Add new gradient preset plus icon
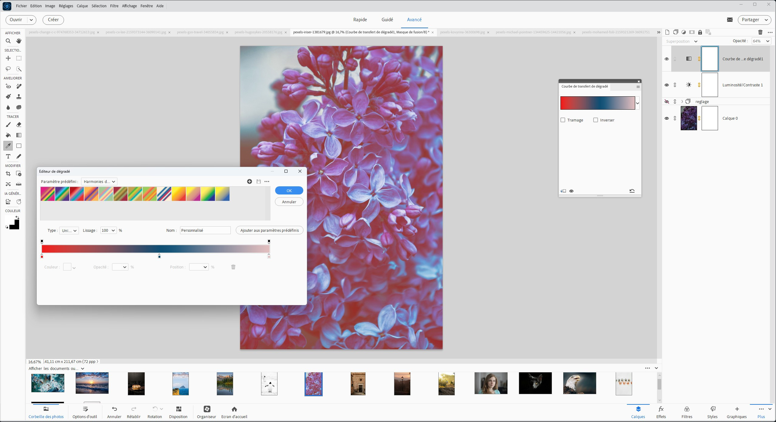776x422 pixels. click(249, 181)
